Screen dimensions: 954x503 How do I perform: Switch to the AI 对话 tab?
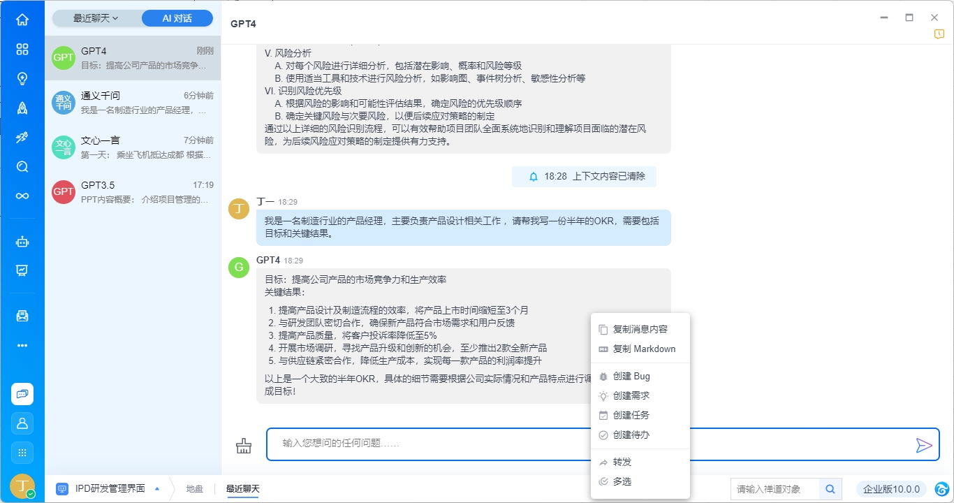(177, 18)
